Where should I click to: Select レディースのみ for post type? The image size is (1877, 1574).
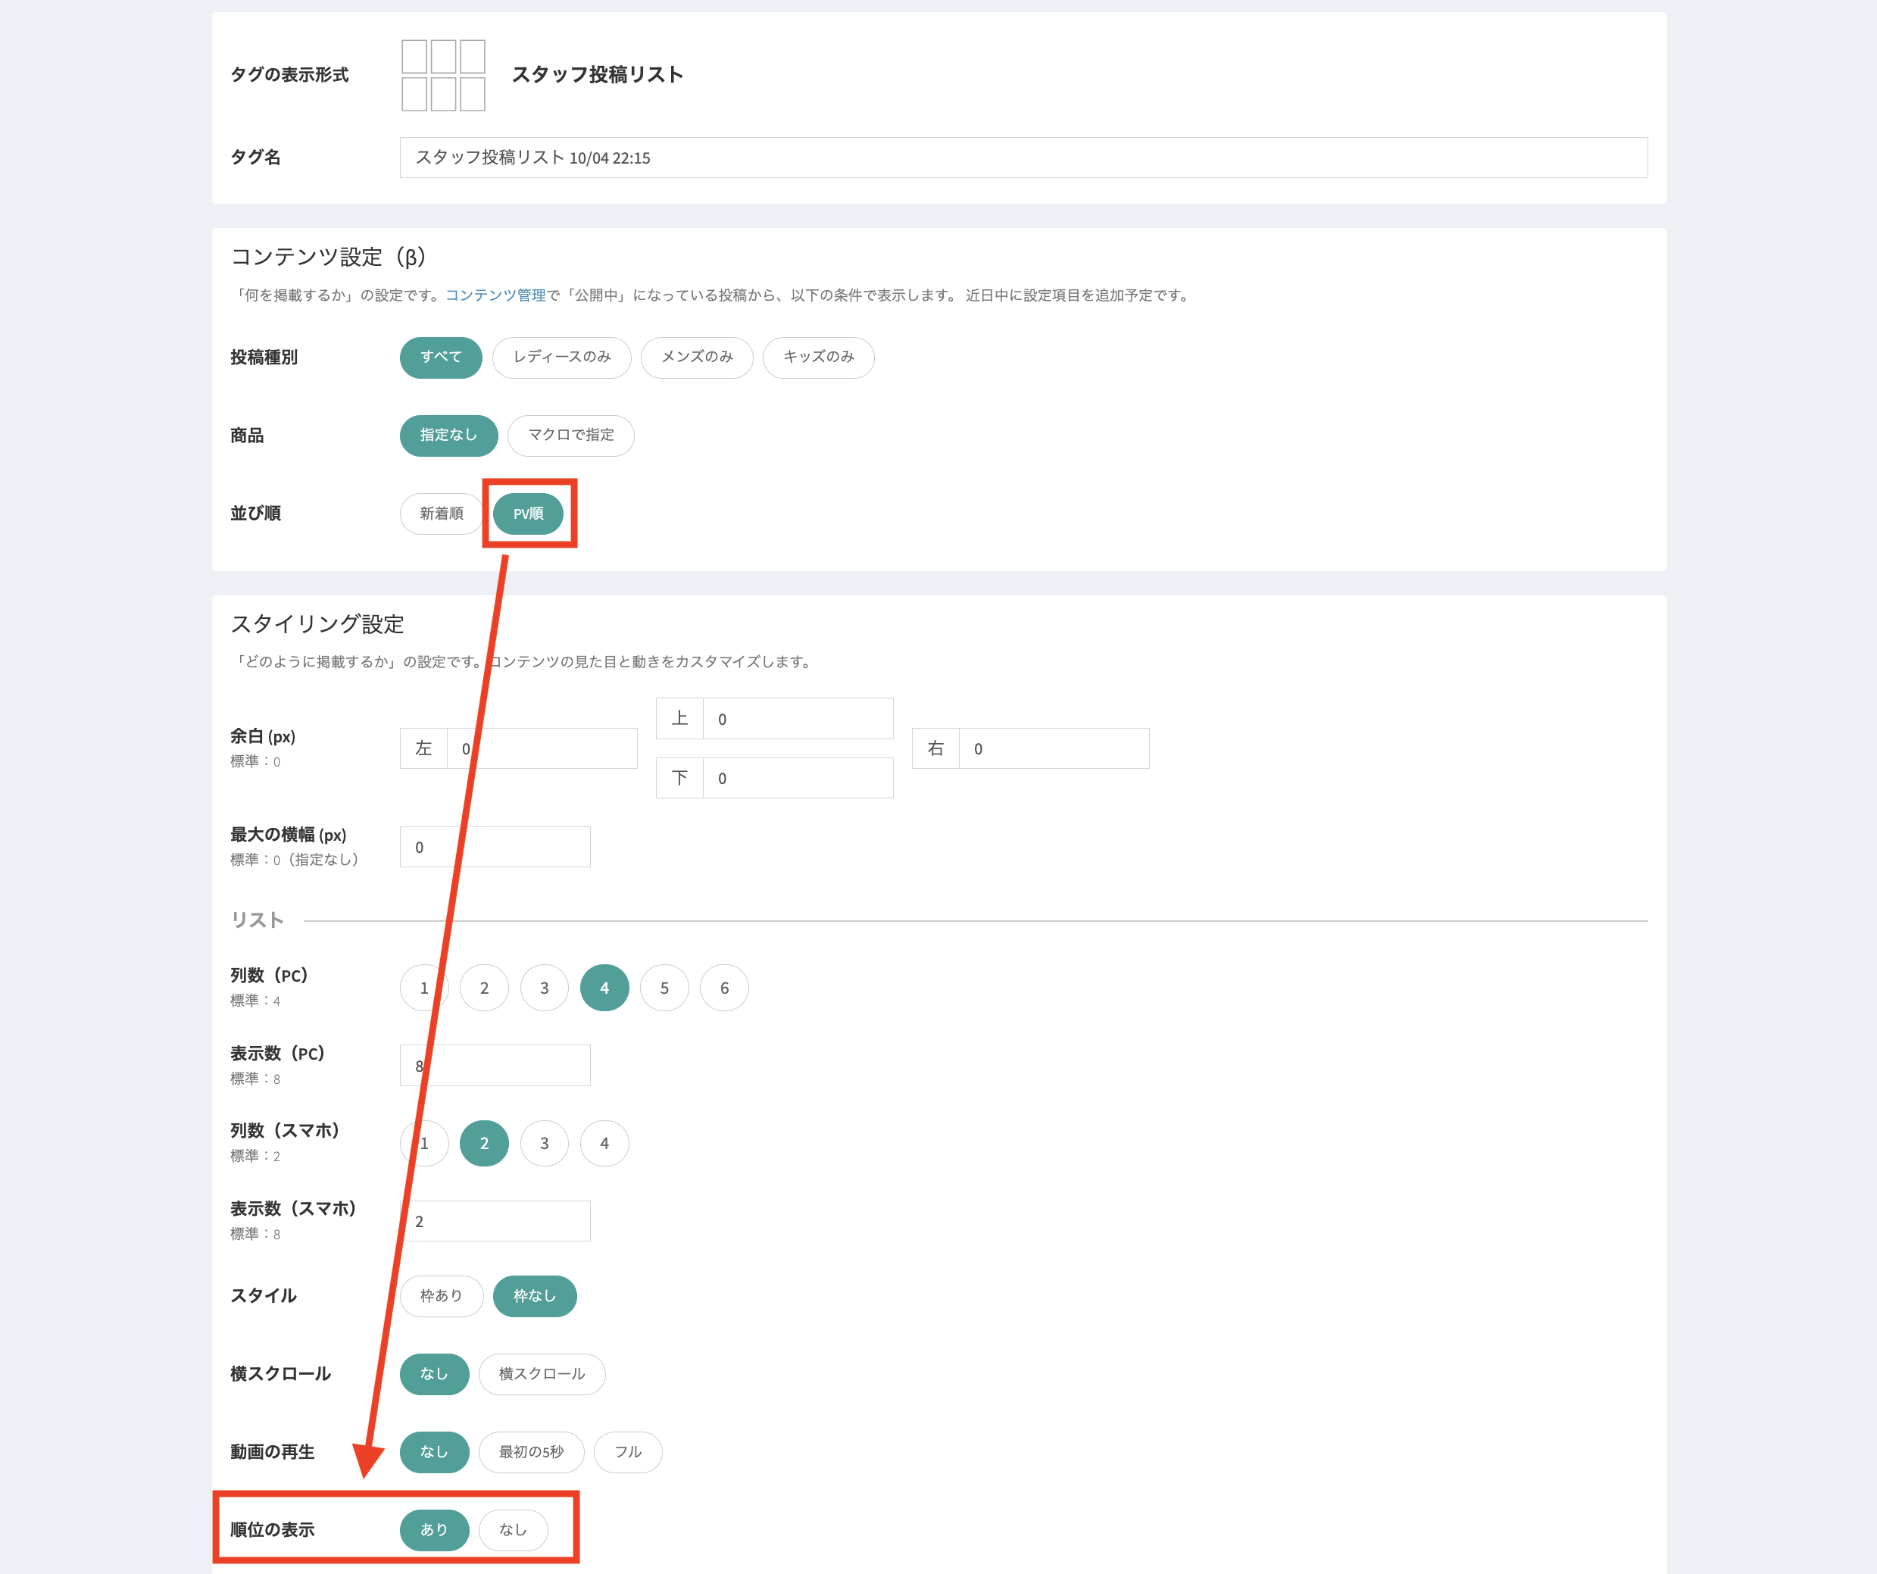561,357
